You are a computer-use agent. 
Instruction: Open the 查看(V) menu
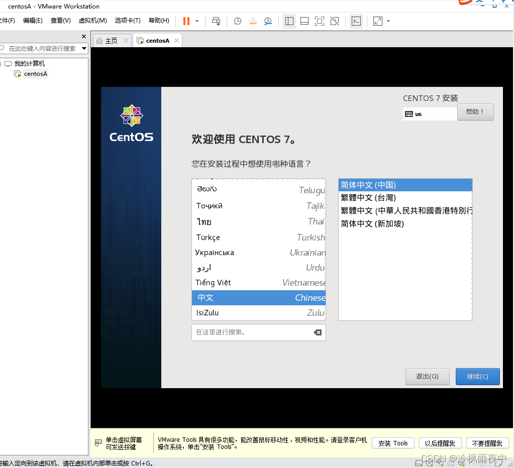pyautogui.click(x=61, y=21)
